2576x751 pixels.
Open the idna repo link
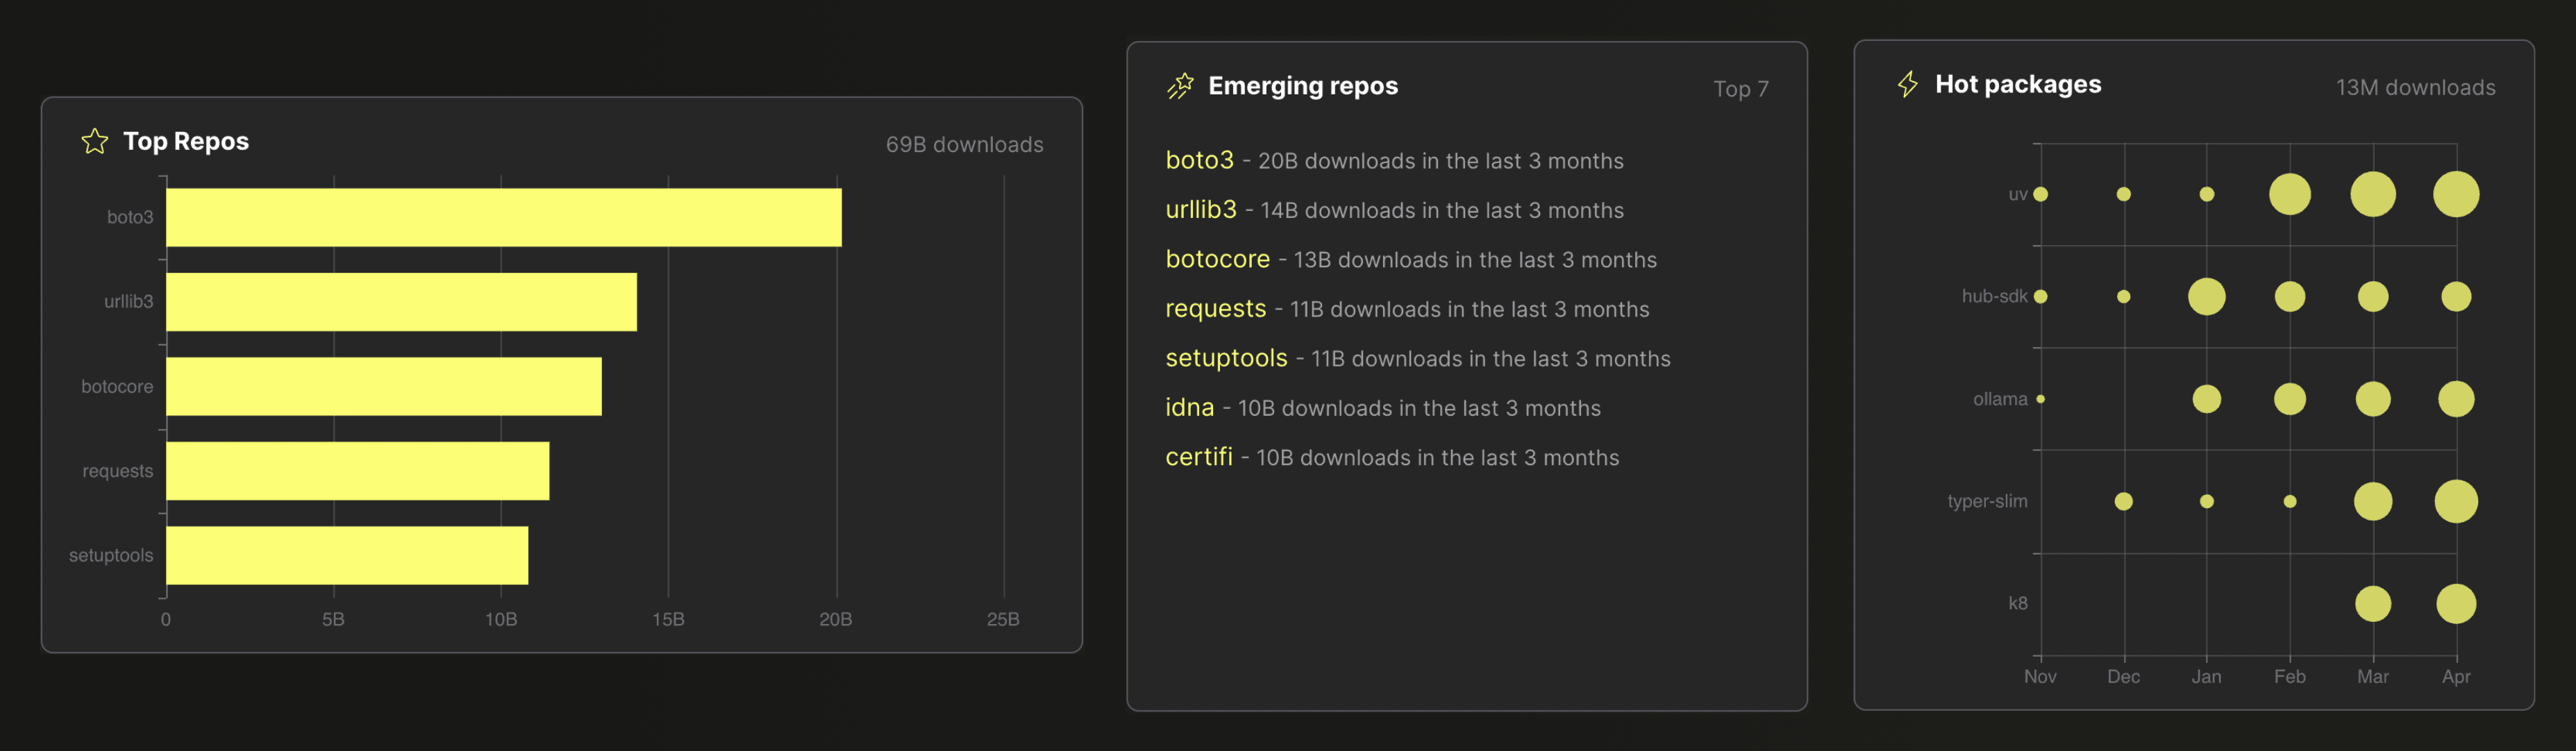[x=1189, y=407]
